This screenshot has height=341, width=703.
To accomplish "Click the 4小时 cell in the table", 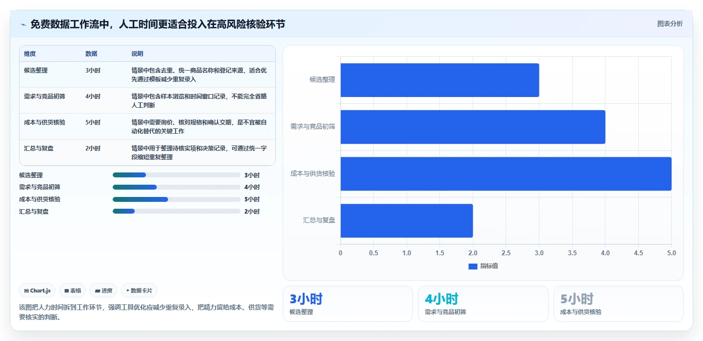I will (93, 97).
